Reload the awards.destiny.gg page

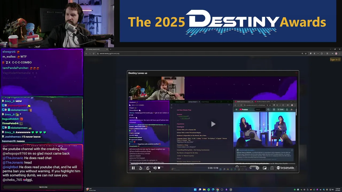point(93,54)
